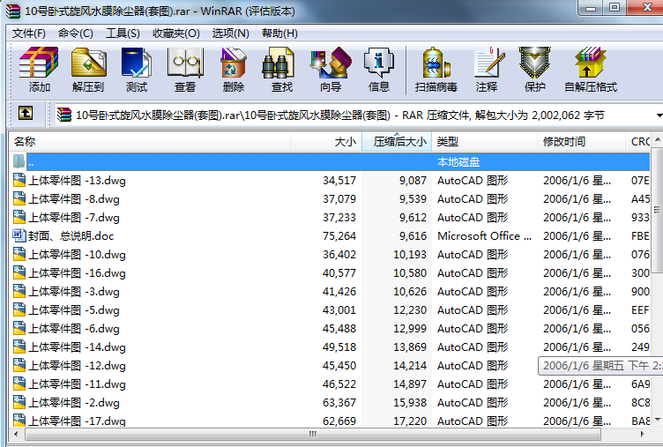The width and height of the screenshot is (663, 447).
Task: Click the vertical scrollbar thumb
Action: tap(657, 210)
